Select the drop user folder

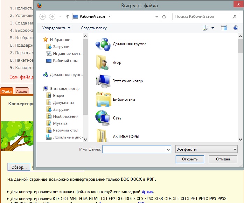(102, 62)
